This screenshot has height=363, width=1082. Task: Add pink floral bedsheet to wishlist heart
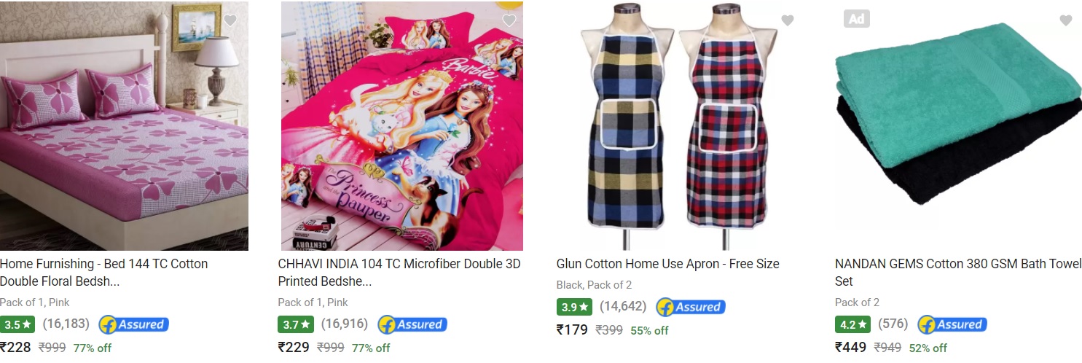pos(231,20)
